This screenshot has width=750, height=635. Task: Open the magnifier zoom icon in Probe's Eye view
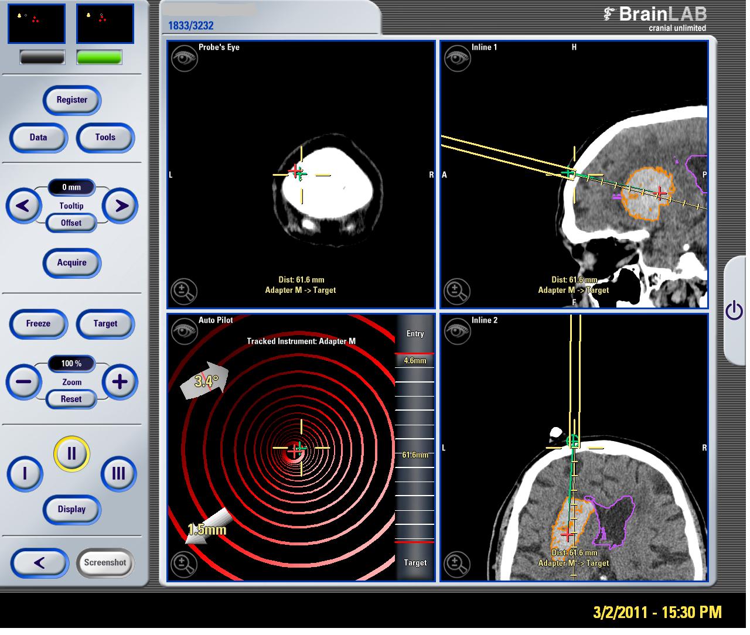(184, 291)
